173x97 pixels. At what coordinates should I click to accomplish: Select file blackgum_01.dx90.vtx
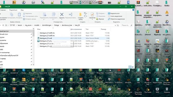pyautogui.click(x=47, y=36)
